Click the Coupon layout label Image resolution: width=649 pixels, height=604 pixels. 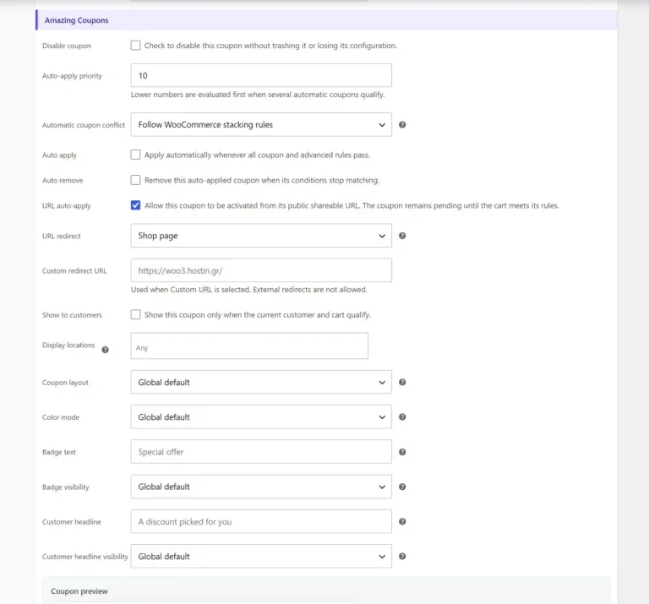(x=65, y=383)
